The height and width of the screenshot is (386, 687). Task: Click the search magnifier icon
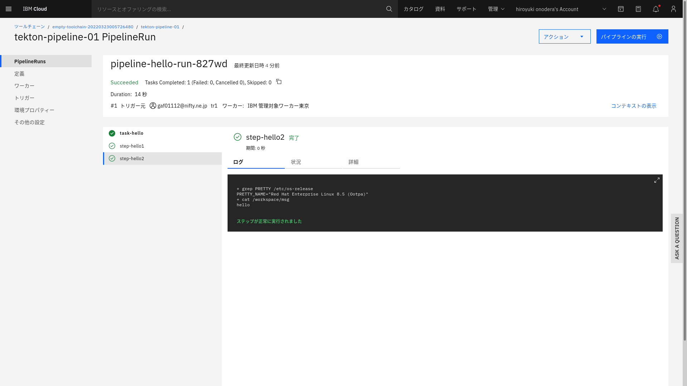click(389, 9)
